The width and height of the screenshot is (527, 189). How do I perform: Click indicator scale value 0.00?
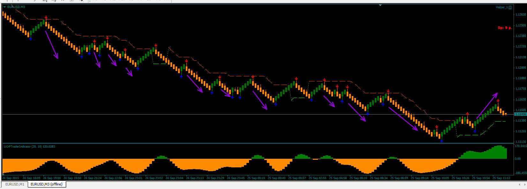518,159
